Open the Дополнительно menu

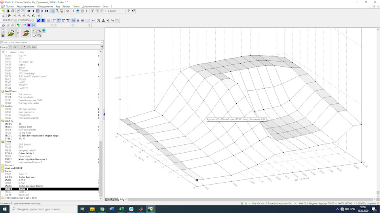coord(91,7)
